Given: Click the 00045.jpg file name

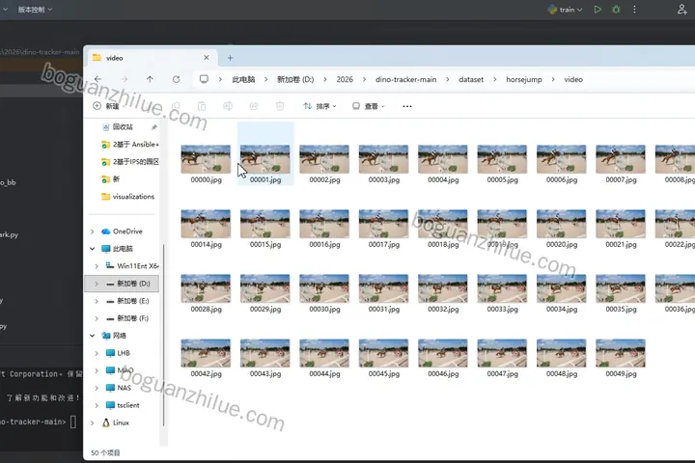Looking at the screenshot, I should coord(384,374).
